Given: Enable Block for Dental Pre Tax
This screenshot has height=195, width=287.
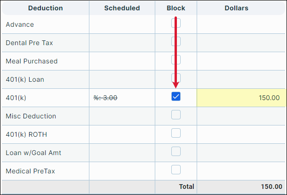Looking at the screenshot, I should point(176,41).
